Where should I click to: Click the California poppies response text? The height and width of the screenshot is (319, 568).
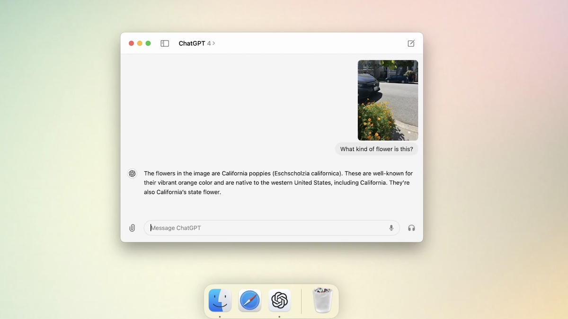click(x=278, y=183)
